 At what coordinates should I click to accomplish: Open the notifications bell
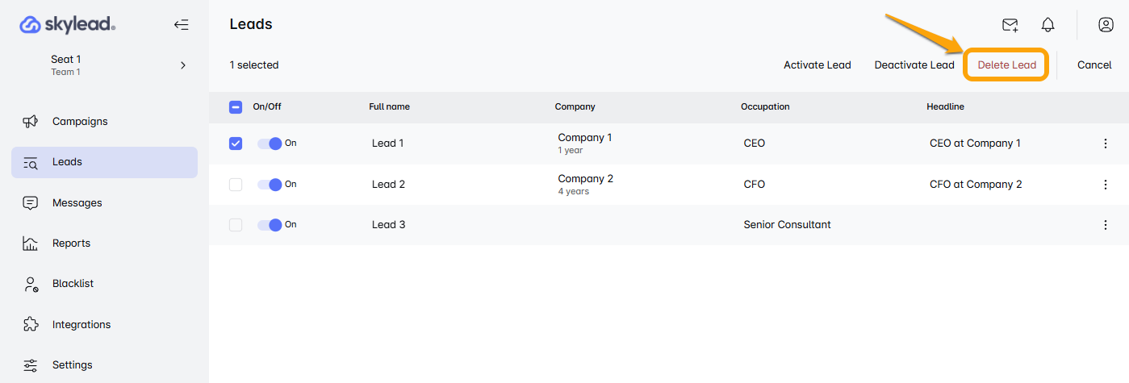click(x=1047, y=25)
